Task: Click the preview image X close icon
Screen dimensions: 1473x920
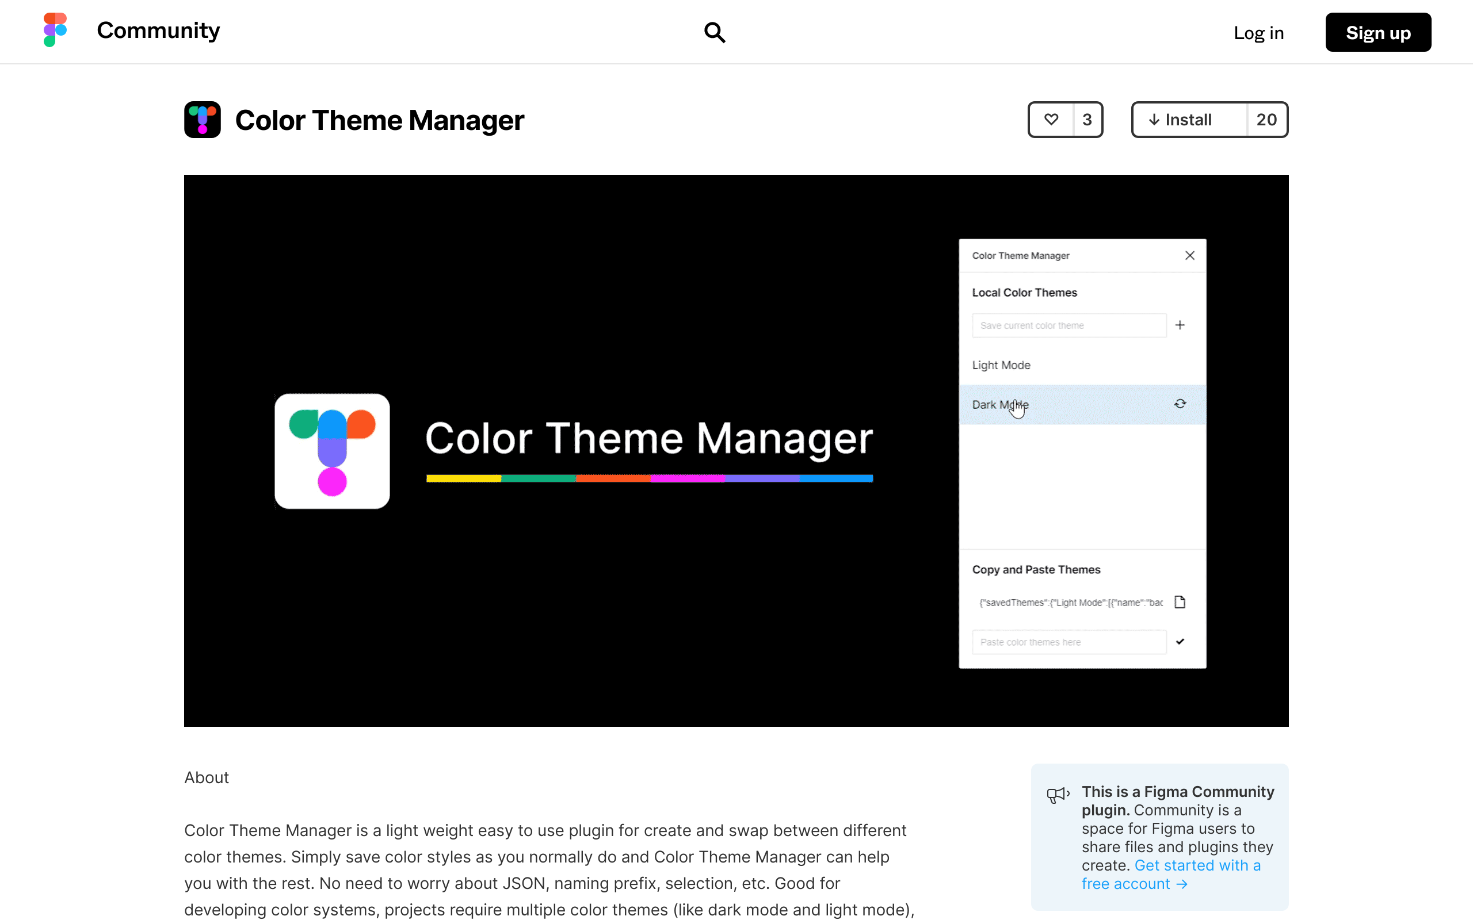Action: (1190, 255)
